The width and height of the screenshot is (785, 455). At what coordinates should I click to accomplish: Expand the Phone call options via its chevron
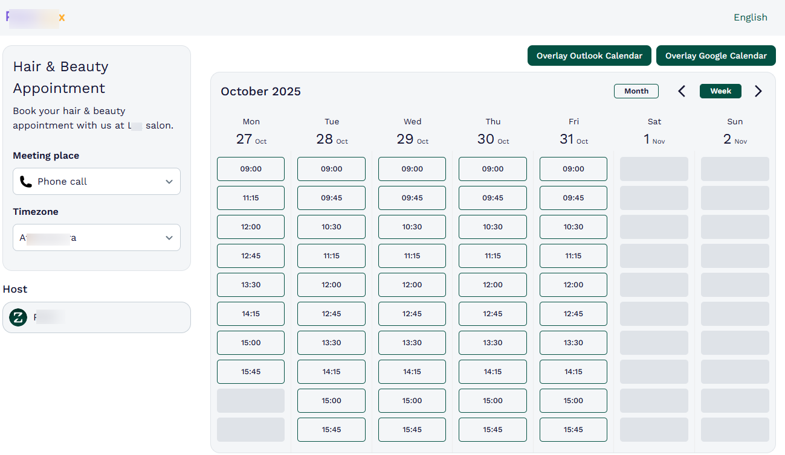[x=169, y=181]
